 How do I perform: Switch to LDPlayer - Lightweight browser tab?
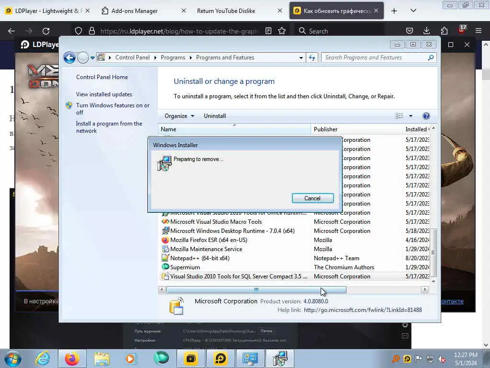(x=47, y=11)
